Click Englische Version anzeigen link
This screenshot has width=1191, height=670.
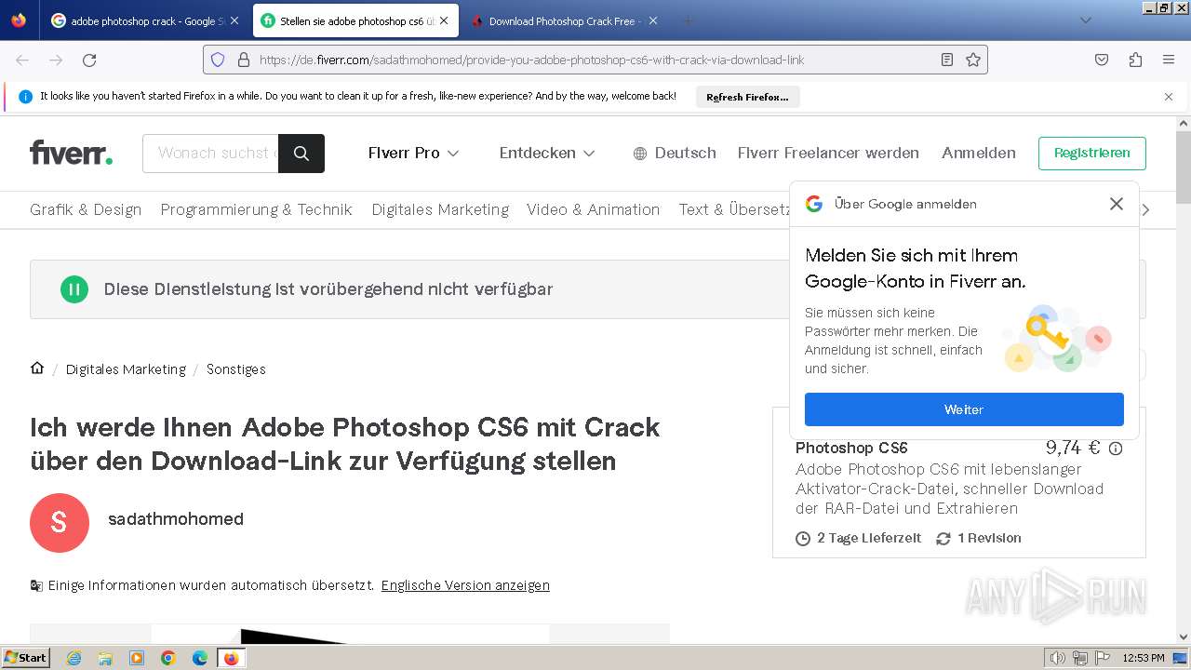(465, 585)
